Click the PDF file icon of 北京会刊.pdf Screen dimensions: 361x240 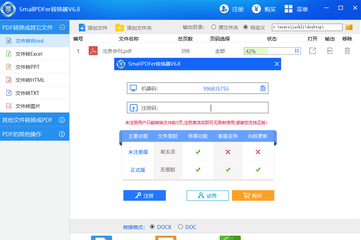[x=93, y=51]
